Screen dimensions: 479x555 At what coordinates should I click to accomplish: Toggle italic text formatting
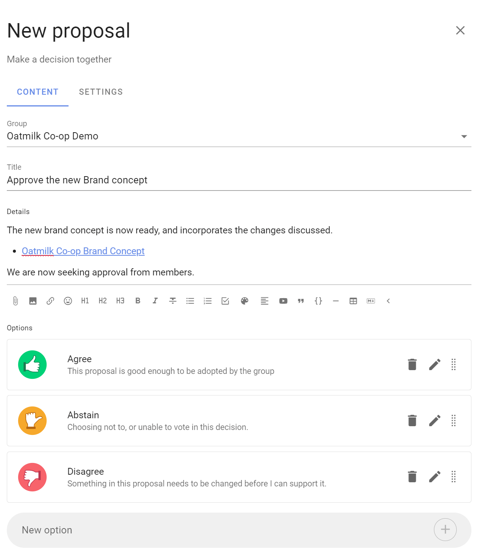tap(155, 301)
